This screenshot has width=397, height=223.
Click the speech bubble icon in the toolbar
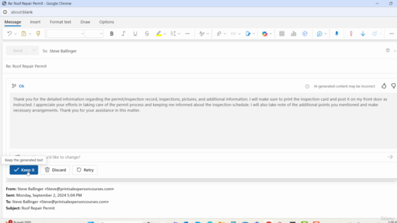[x=319, y=33]
